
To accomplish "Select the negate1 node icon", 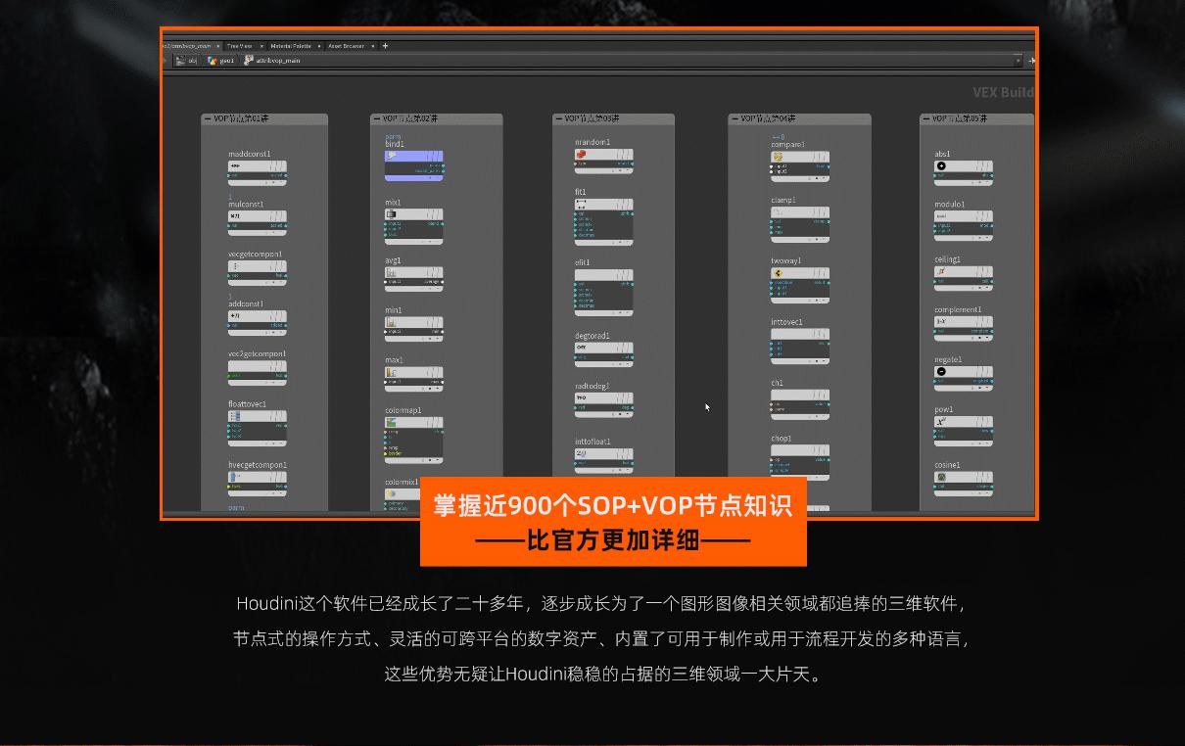I will pos(941,372).
